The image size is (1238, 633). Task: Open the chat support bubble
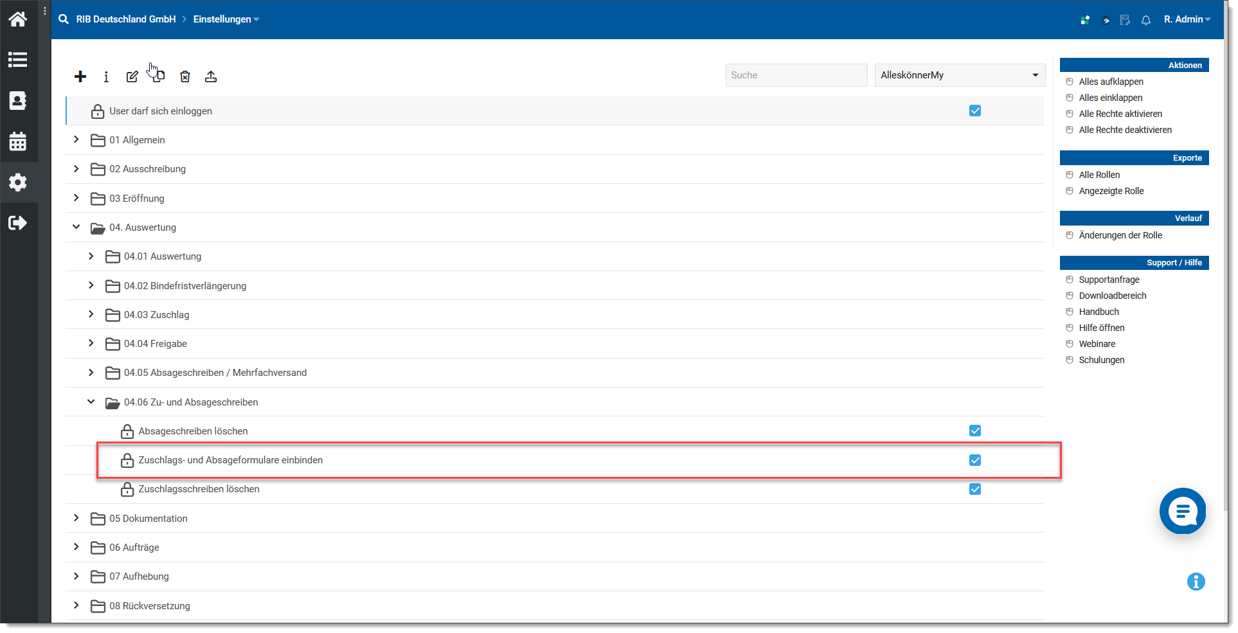point(1183,511)
